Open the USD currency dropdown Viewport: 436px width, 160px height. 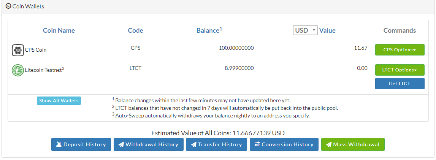coord(305,30)
